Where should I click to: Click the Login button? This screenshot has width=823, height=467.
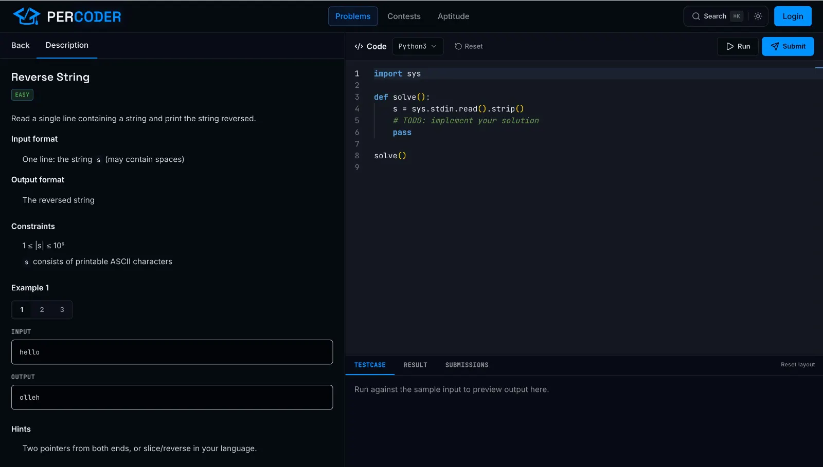tap(793, 16)
